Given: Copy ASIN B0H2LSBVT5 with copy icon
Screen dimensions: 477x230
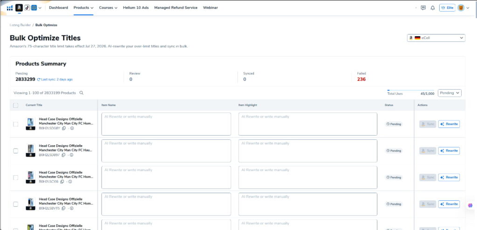Looking at the screenshot, I should [x=63, y=209].
